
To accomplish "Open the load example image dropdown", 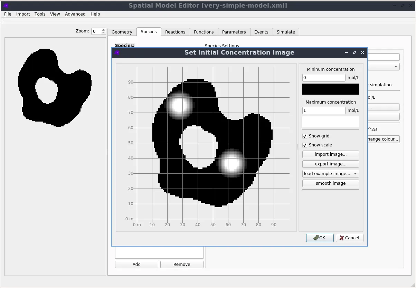I will point(331,174).
